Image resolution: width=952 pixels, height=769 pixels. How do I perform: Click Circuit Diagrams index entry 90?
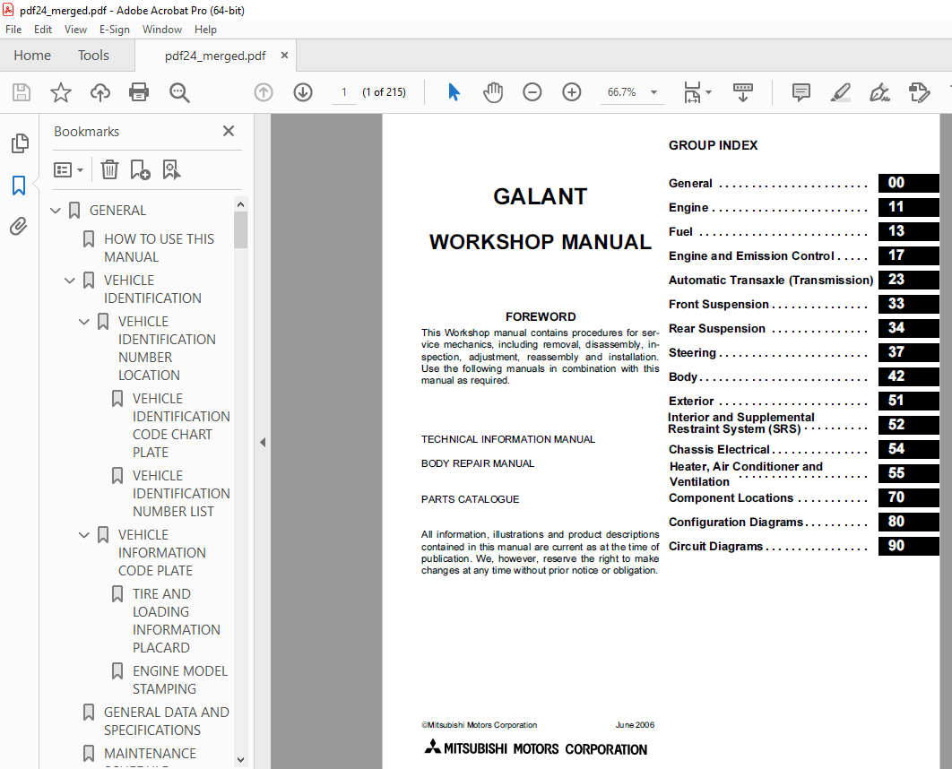point(803,546)
